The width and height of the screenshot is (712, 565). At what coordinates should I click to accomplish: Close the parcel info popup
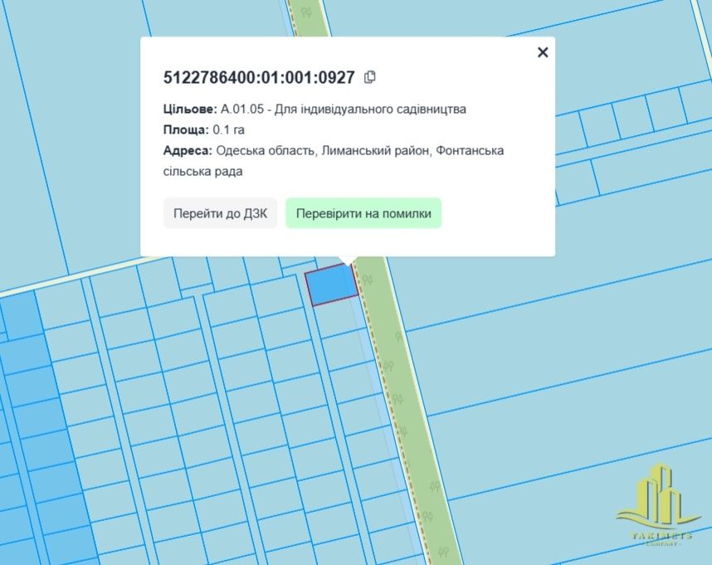click(x=543, y=52)
